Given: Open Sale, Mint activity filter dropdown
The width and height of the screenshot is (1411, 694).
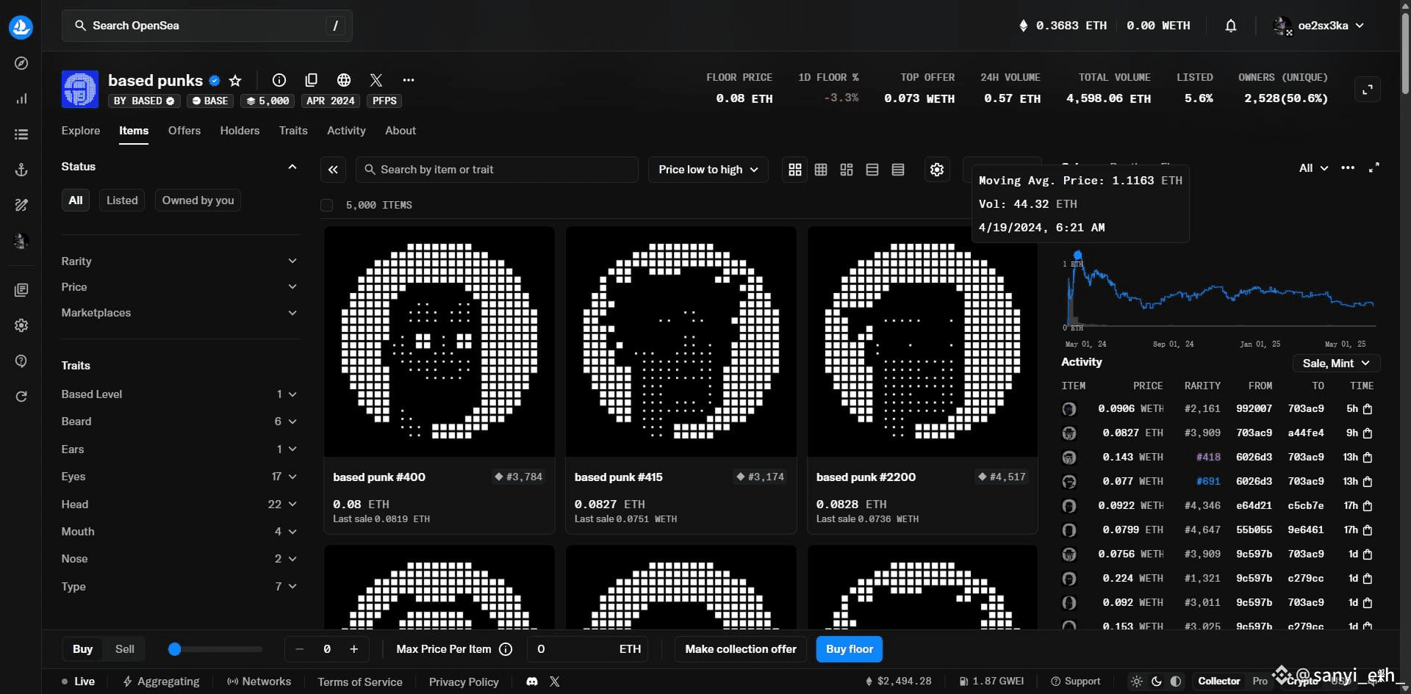Looking at the screenshot, I should [1336, 364].
